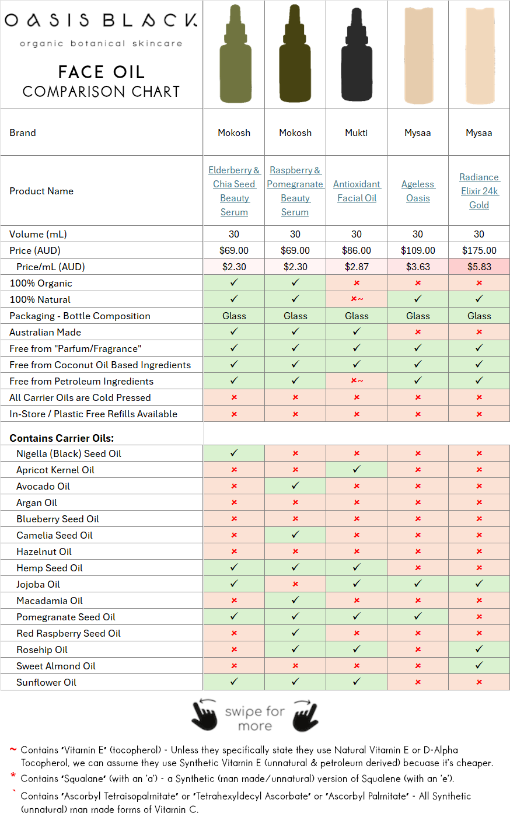Click 'Free from Coconut Oil Based Ingredients' label
Screen dimensions: 510x817
[x=100, y=365]
